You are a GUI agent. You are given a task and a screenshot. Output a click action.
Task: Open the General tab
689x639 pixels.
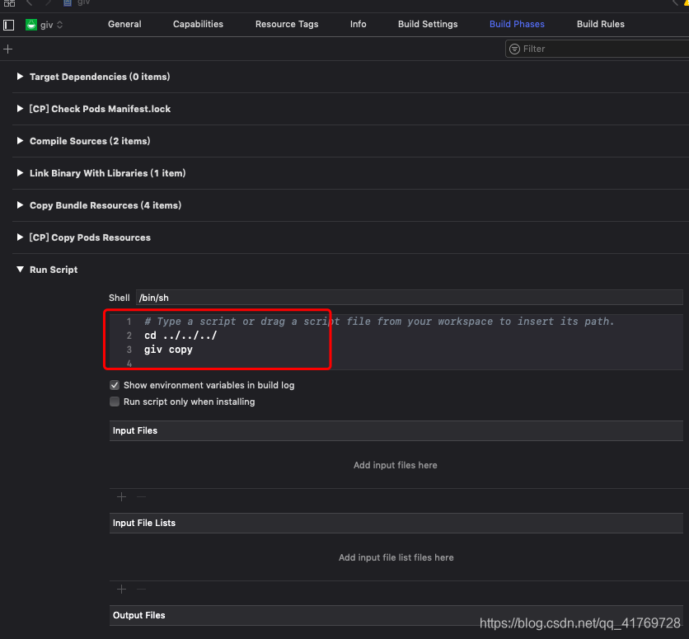[124, 24]
